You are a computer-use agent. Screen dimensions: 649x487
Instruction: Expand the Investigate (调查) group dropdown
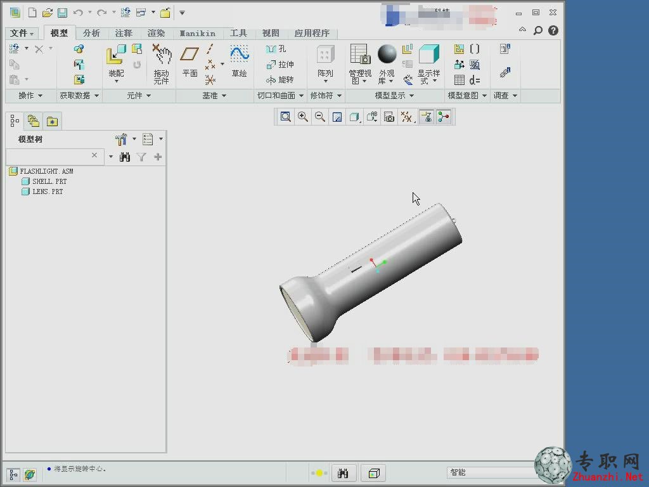coord(505,96)
